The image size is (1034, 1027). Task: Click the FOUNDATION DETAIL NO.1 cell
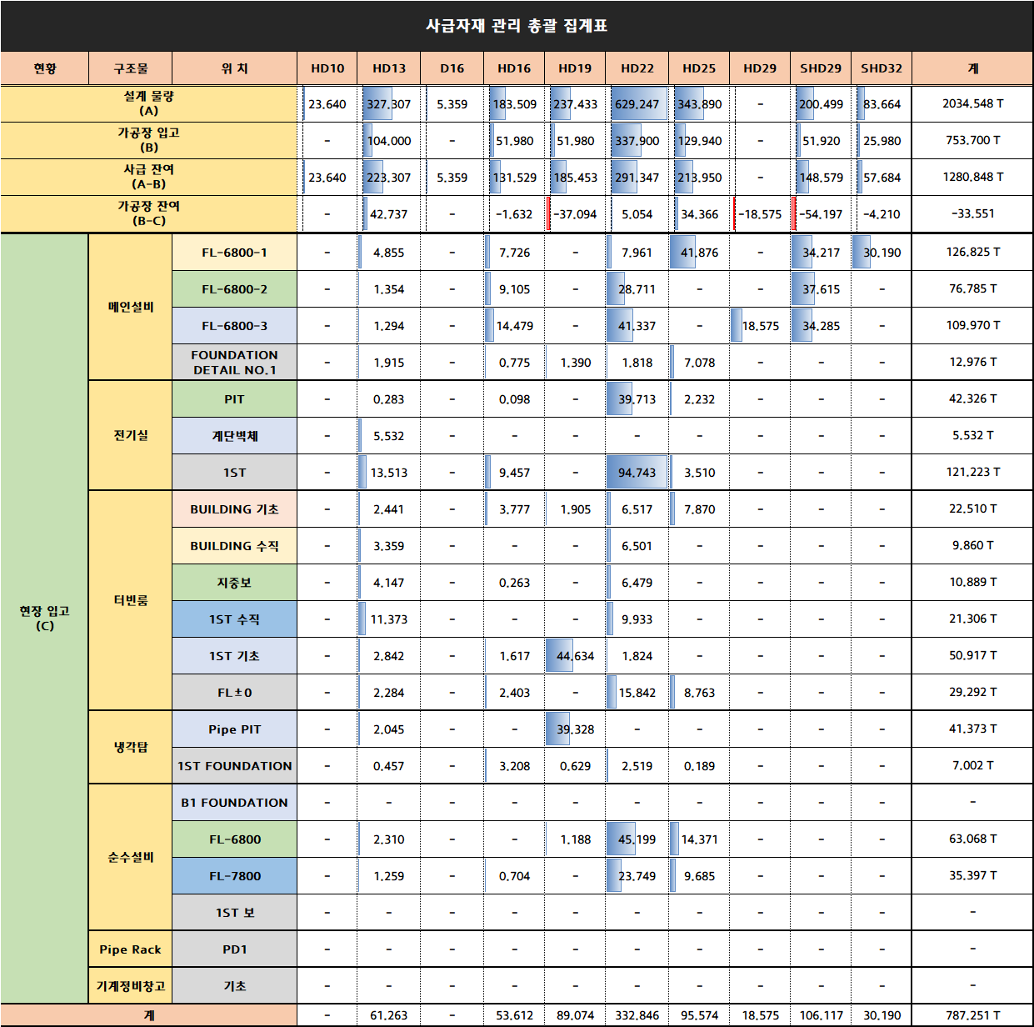(x=235, y=363)
